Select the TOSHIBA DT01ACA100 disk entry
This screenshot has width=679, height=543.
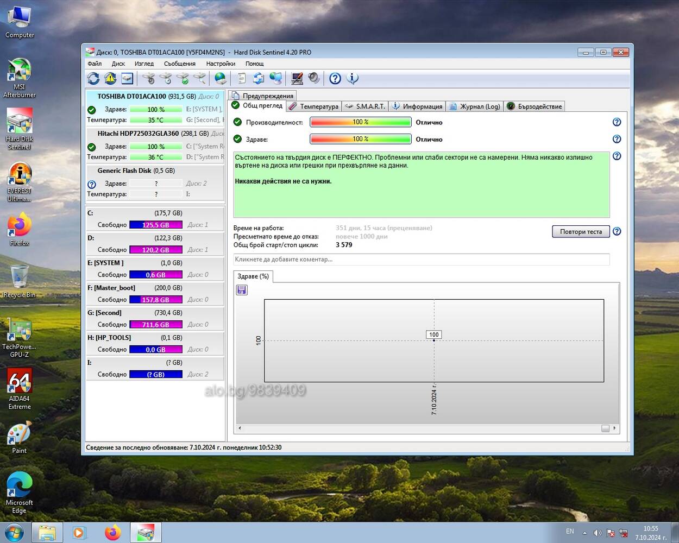coord(155,108)
